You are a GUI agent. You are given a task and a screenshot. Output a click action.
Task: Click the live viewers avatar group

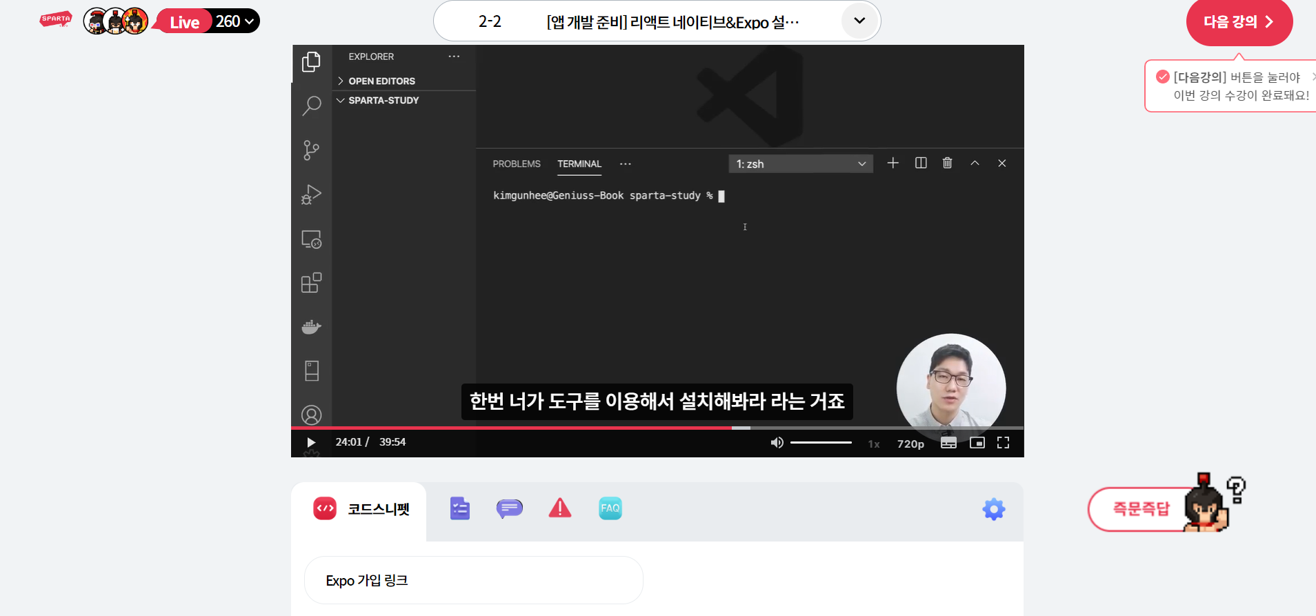click(x=116, y=21)
